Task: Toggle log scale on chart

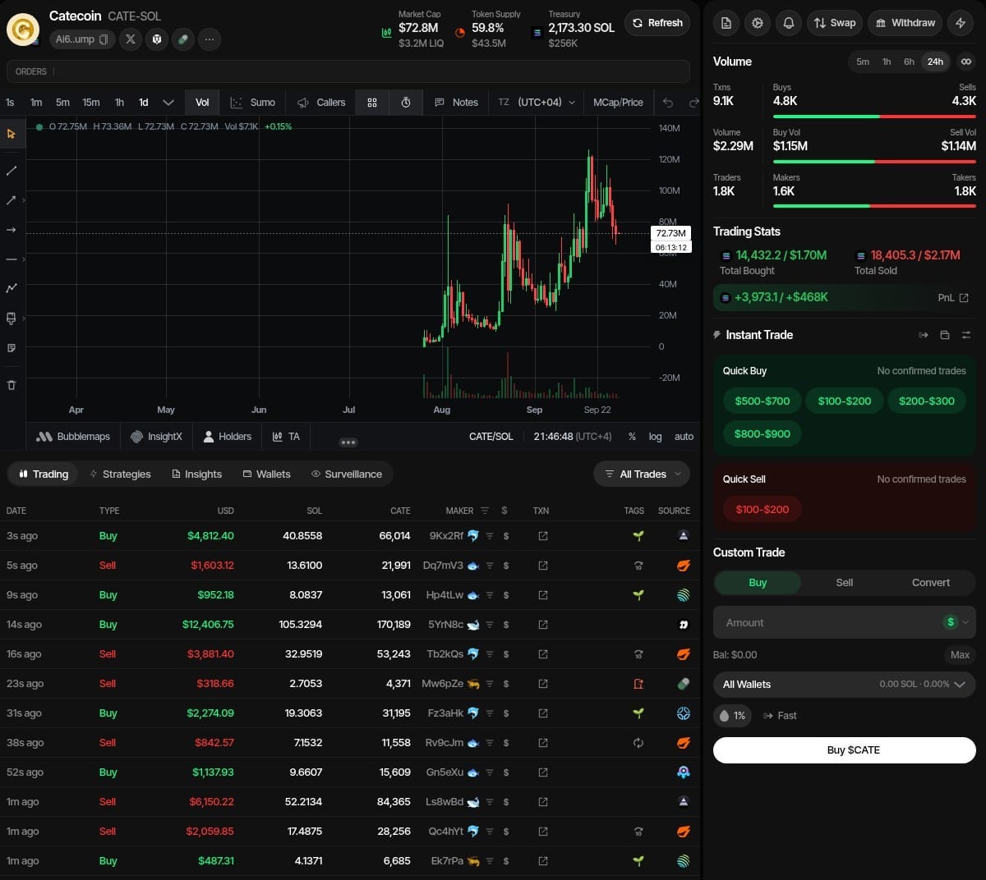Action: (x=655, y=437)
